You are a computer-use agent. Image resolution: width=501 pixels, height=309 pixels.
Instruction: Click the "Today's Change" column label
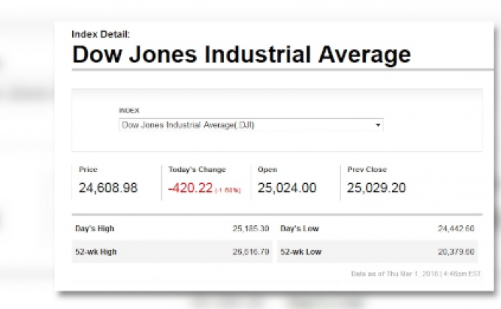(197, 170)
